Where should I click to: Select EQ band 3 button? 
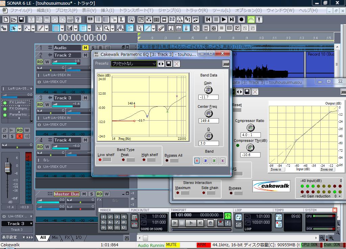click(x=214, y=161)
